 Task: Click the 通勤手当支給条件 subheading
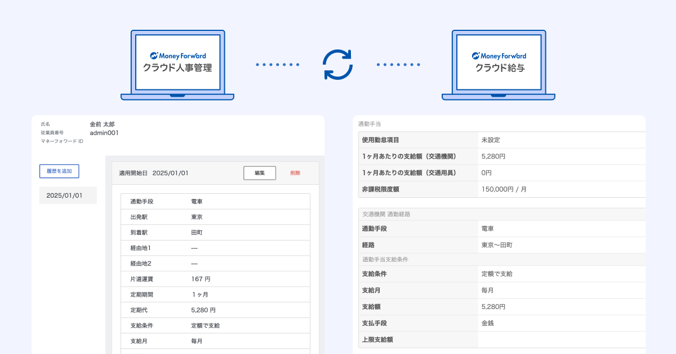click(385, 260)
